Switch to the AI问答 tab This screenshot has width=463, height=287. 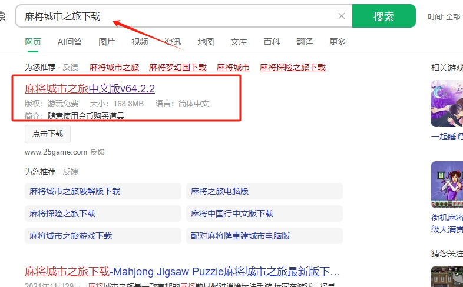coord(70,42)
